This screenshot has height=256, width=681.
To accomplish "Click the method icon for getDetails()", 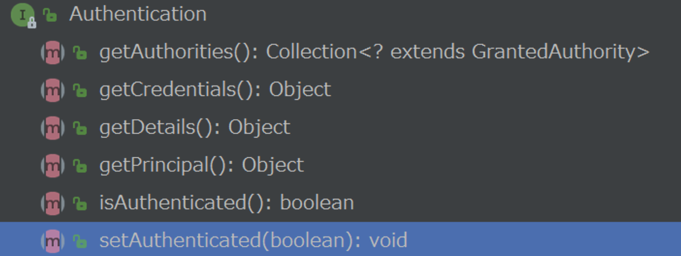I will [x=53, y=128].
